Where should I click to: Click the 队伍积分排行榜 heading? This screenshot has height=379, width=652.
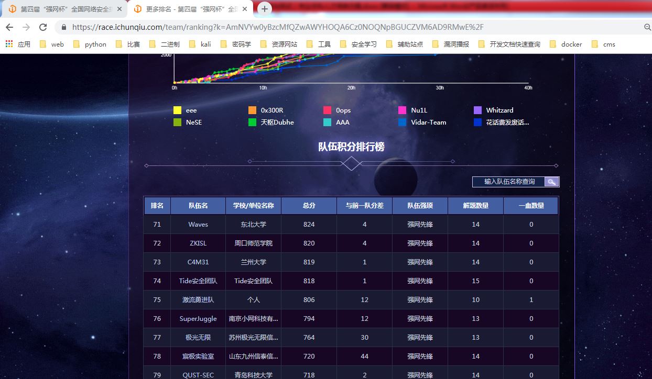point(352,147)
